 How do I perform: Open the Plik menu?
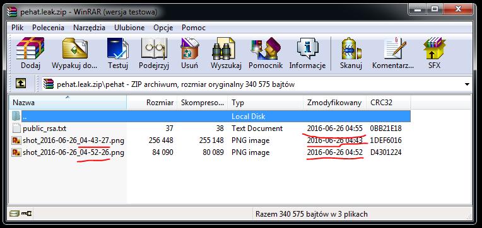[x=18, y=28]
